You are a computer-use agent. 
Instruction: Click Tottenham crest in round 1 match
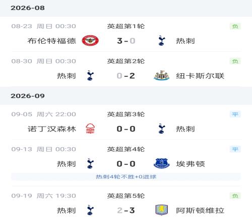click(162, 41)
